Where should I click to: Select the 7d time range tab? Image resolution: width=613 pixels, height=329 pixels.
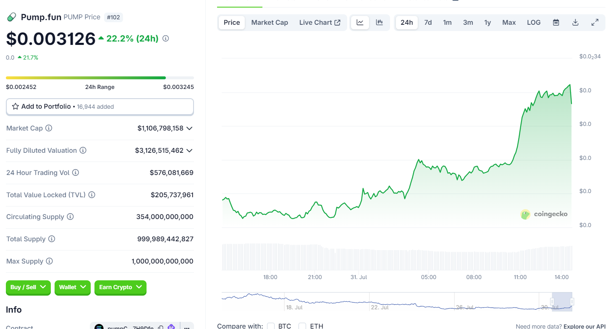428,23
